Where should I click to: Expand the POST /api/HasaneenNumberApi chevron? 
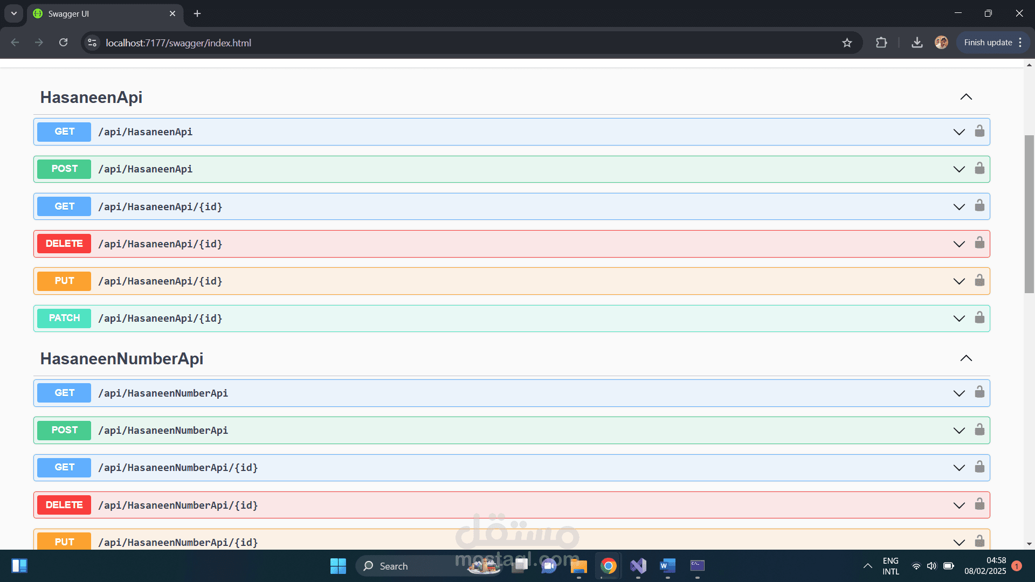point(959,431)
